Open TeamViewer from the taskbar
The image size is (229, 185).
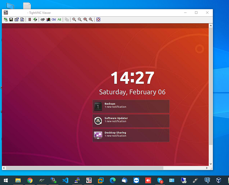click(x=136, y=180)
